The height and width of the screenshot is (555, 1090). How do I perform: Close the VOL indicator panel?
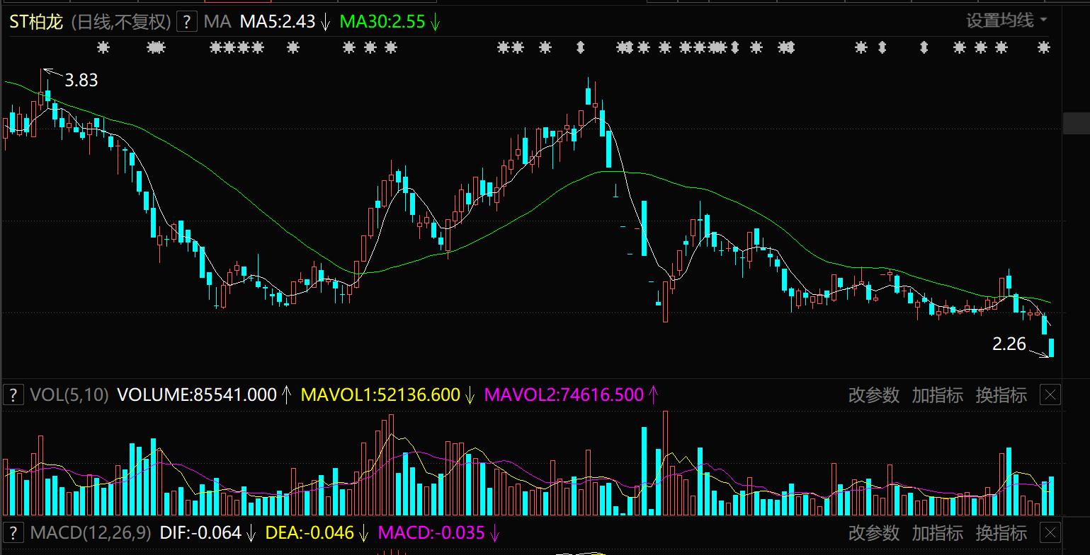1050,395
